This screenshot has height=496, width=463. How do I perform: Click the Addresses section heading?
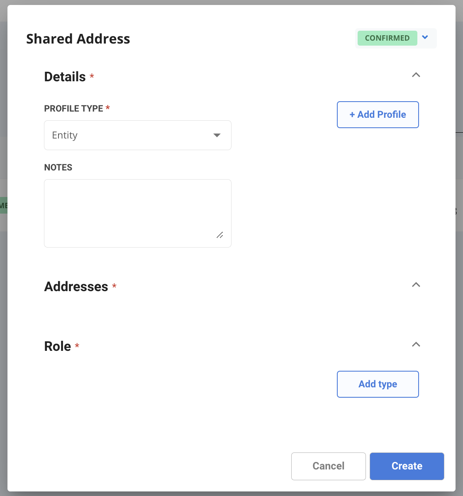point(76,287)
